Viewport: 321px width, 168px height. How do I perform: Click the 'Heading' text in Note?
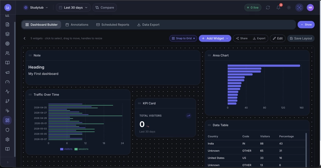tap(36, 67)
